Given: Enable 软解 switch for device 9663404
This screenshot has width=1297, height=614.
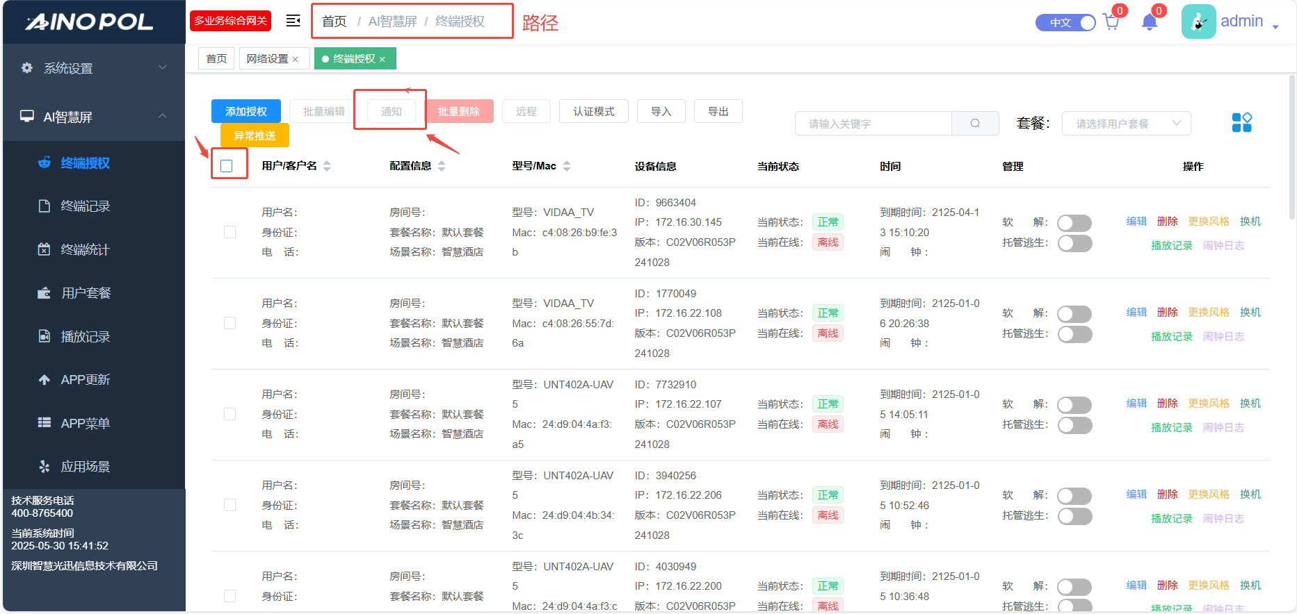Looking at the screenshot, I should [1074, 223].
